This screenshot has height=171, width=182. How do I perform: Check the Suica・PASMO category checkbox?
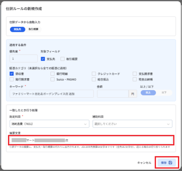(x=52, y=79)
